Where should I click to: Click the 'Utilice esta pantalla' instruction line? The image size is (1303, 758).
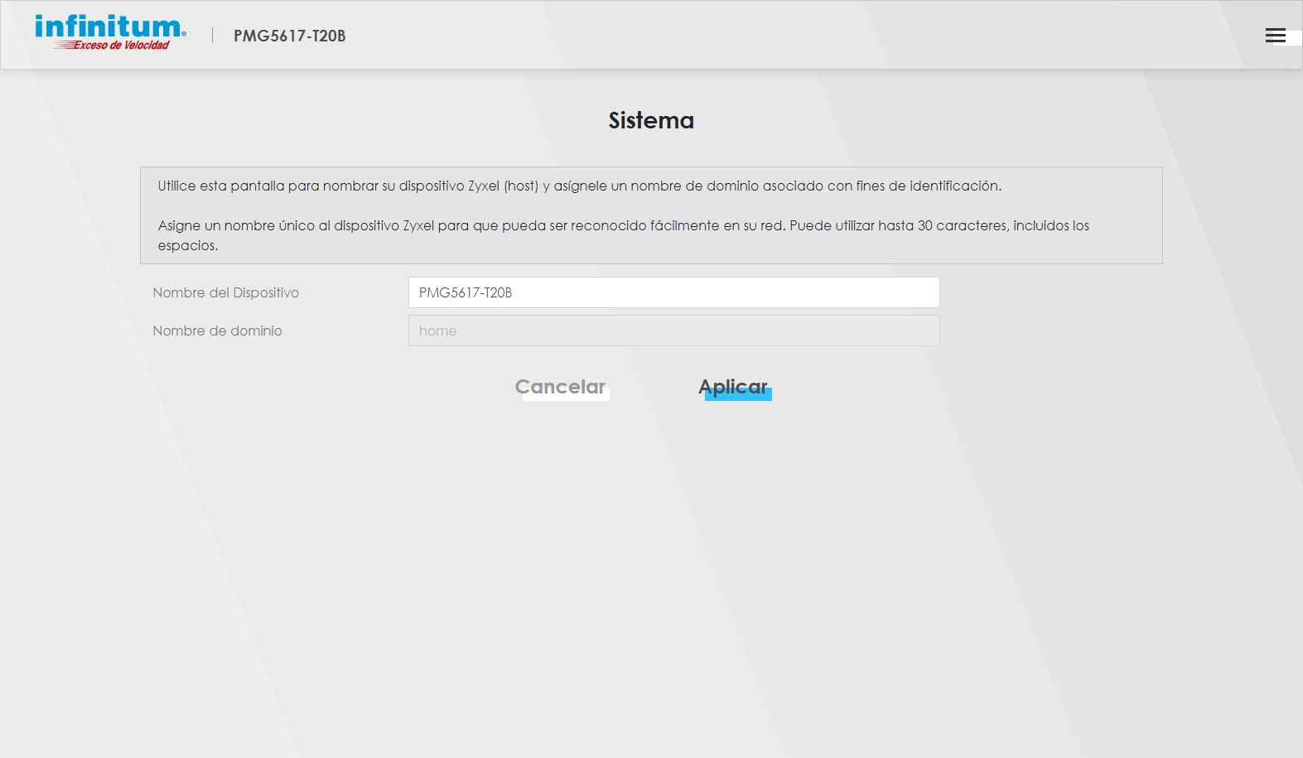pos(579,186)
